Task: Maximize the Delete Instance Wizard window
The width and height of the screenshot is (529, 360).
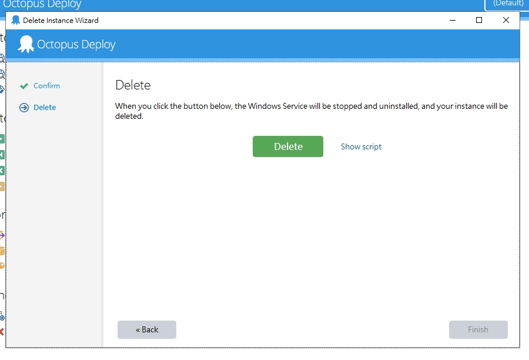Action: (x=478, y=20)
